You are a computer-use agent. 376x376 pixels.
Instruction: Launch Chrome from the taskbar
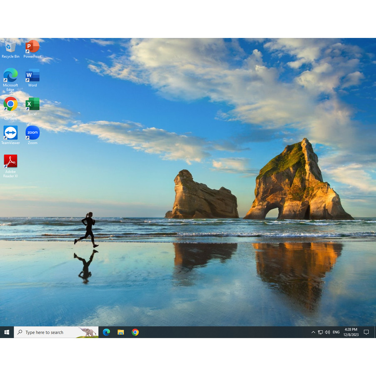[135, 332]
